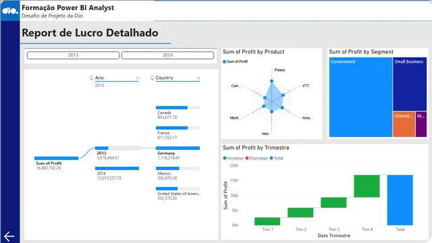
Task: Click the Trim 1 waterfall bar
Action: pyautogui.click(x=267, y=221)
